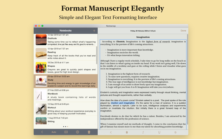Click the Reading notebook book thumbnail

tap(41, 53)
